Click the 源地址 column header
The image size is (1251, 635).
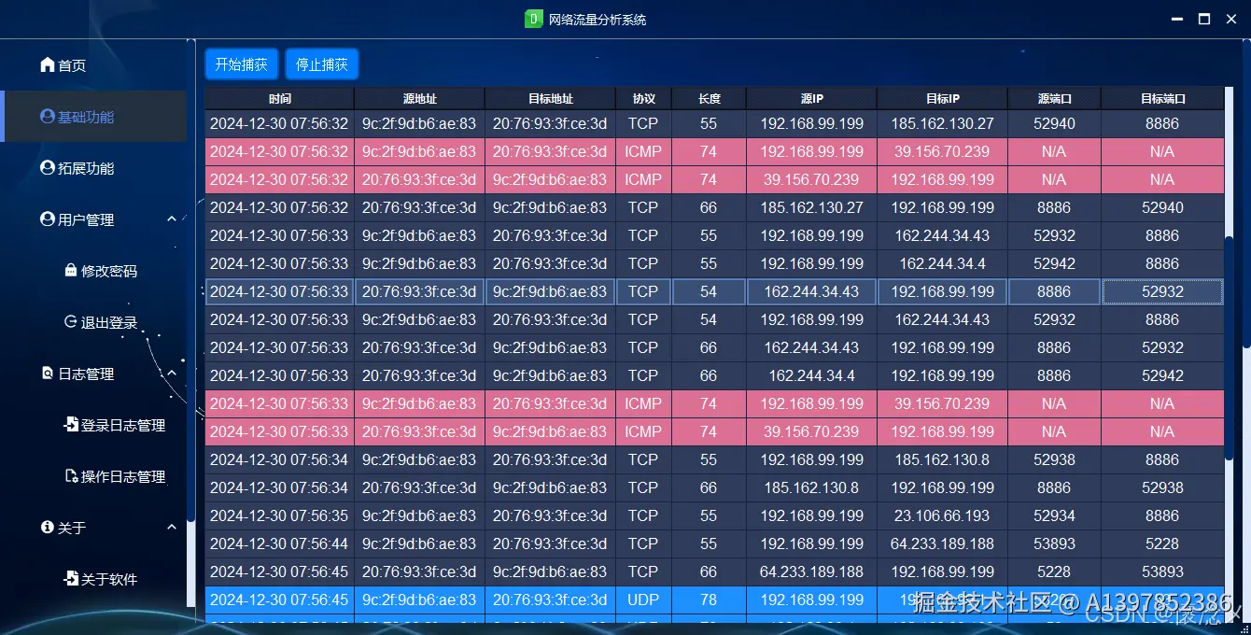coord(419,98)
